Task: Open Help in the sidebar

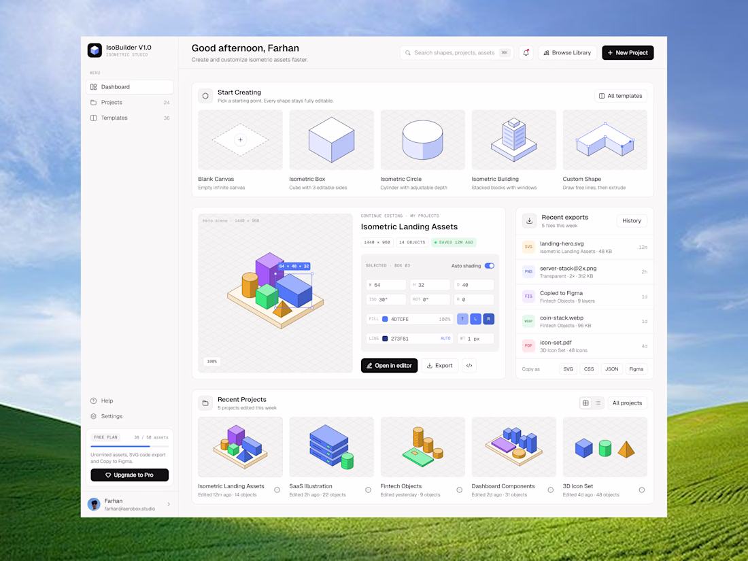Action: click(130, 401)
